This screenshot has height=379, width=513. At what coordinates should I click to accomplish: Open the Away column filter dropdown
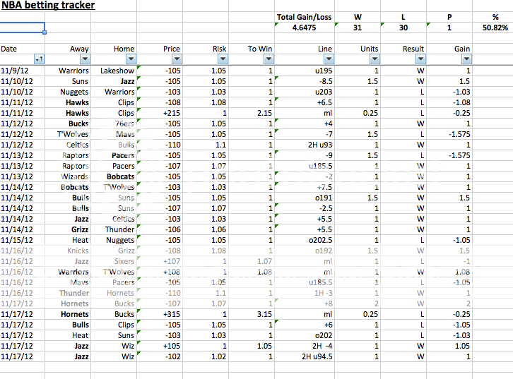point(85,59)
